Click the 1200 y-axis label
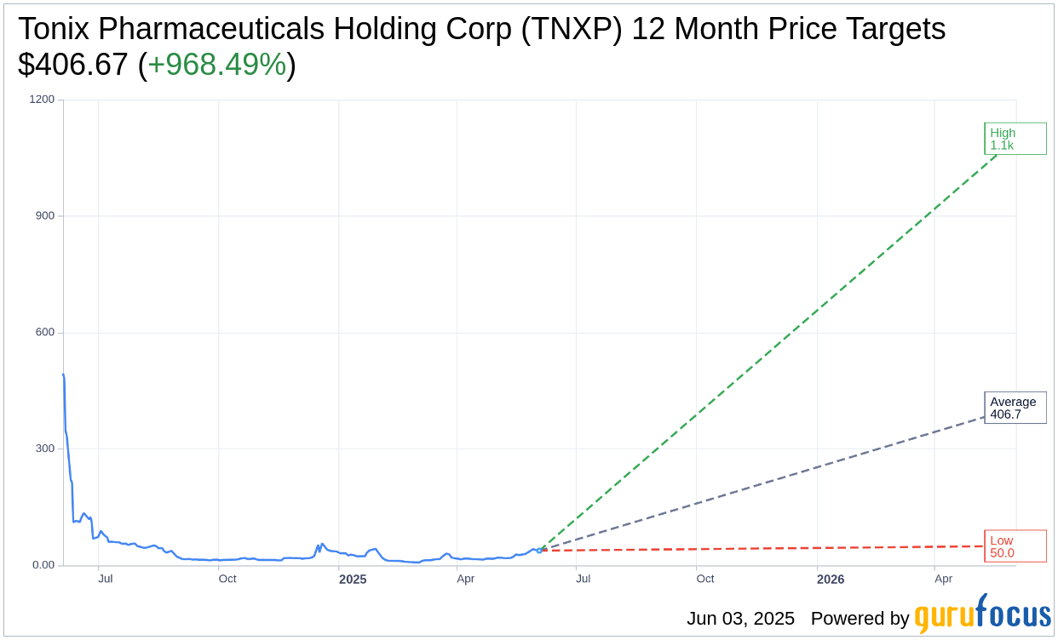1058x640 pixels. (x=42, y=100)
